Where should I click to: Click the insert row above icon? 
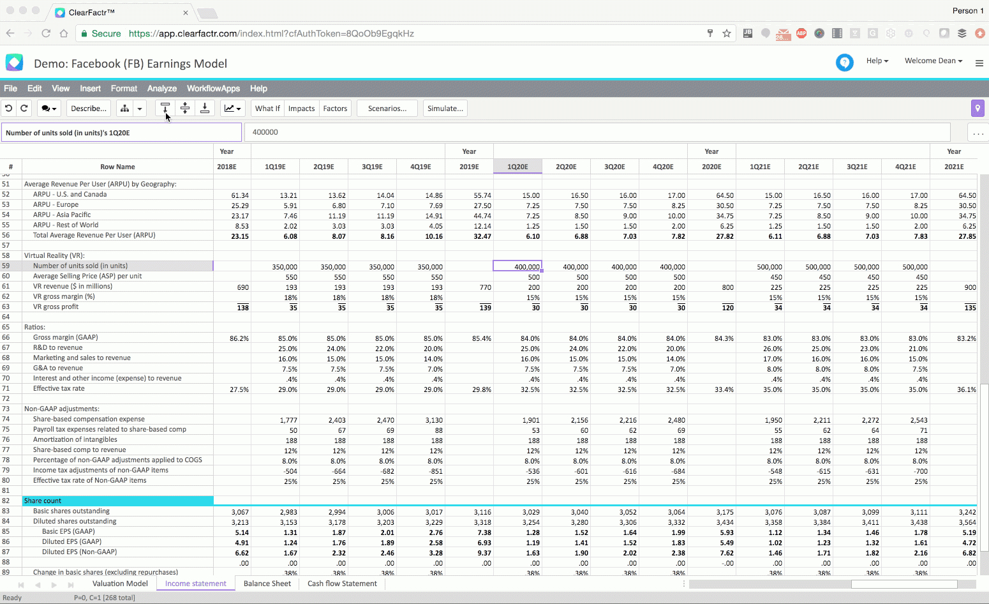pyautogui.click(x=165, y=109)
